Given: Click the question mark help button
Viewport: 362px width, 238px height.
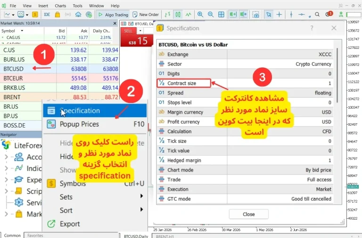Looking at the screenshot, I should (x=312, y=28).
